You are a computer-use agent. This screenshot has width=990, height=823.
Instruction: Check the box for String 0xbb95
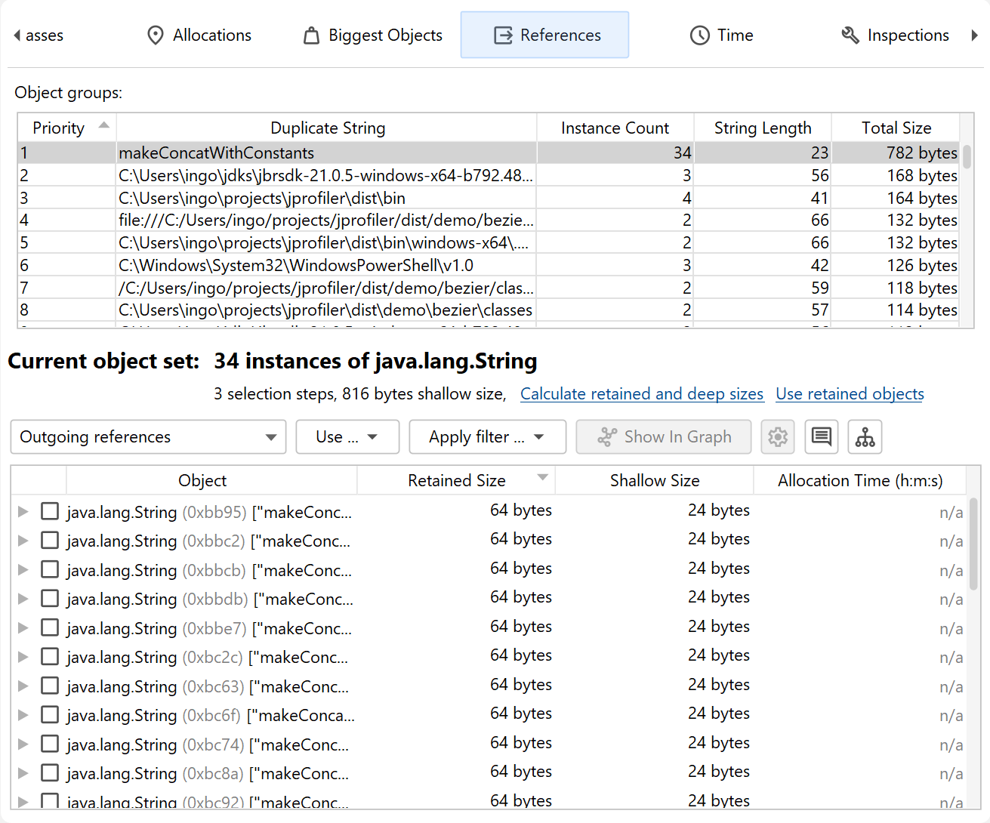[50, 511]
